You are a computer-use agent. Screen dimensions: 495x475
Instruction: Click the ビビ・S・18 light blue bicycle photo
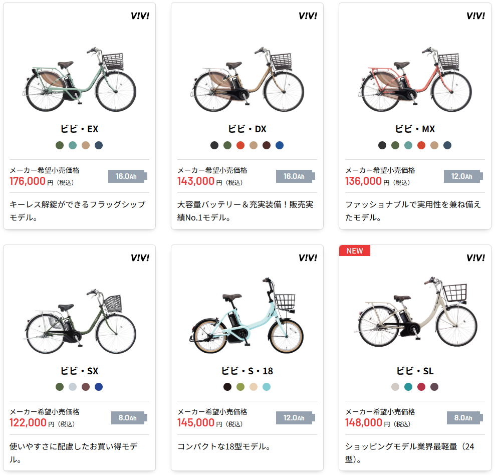[247, 317]
